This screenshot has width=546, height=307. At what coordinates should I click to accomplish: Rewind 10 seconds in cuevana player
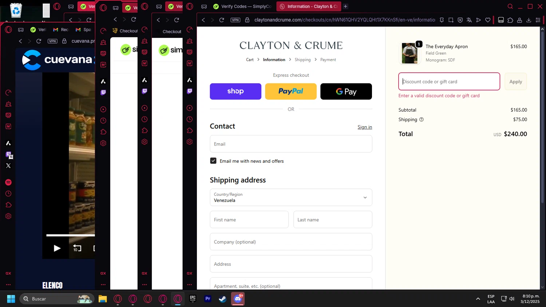tap(77, 248)
